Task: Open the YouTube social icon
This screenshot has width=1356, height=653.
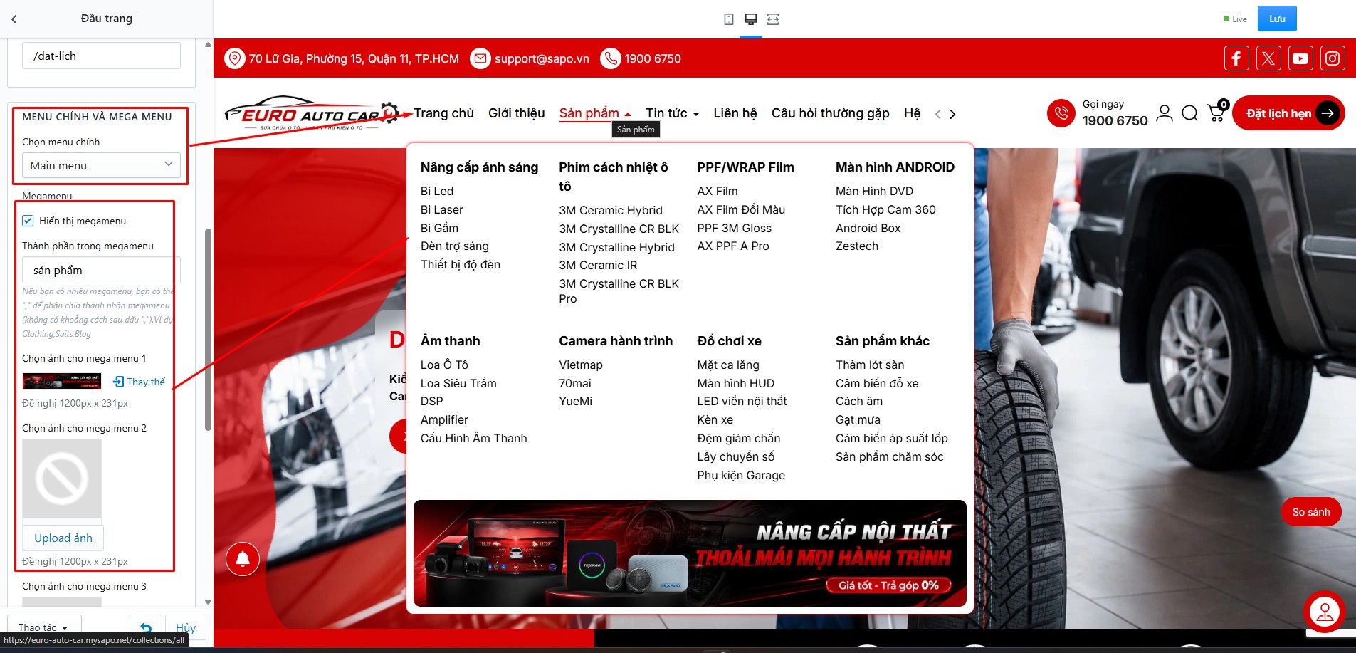Action: [x=1300, y=58]
